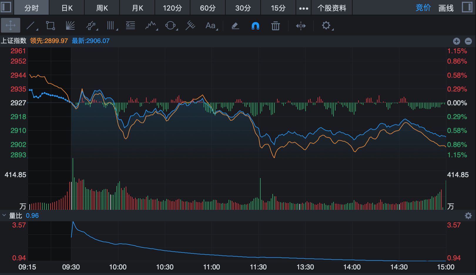476x275 pixels.
Task: Select the line drawing tool
Action: 31,26
